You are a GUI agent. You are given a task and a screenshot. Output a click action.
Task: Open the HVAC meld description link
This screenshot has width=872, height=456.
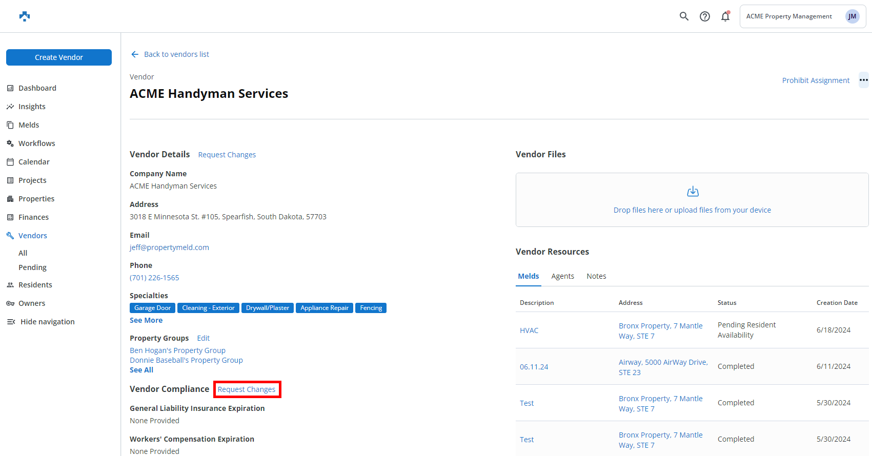coord(529,330)
